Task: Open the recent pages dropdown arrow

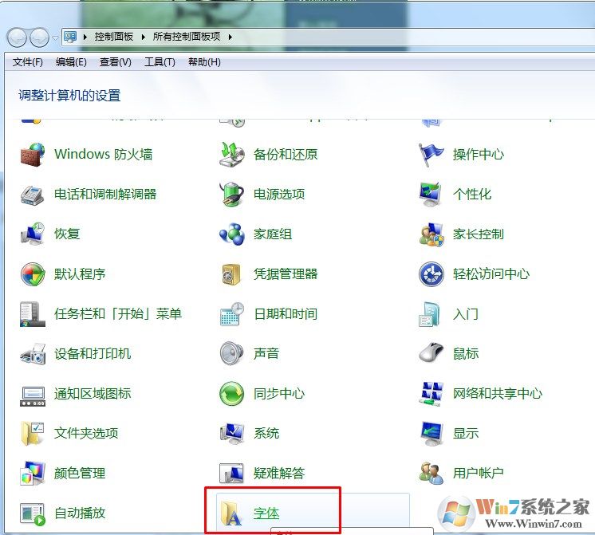Action: pos(55,37)
